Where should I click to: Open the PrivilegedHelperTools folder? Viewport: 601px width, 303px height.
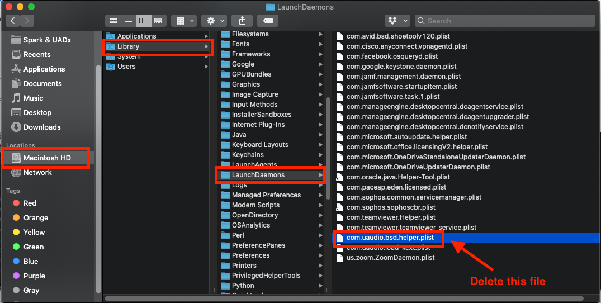[266, 276]
